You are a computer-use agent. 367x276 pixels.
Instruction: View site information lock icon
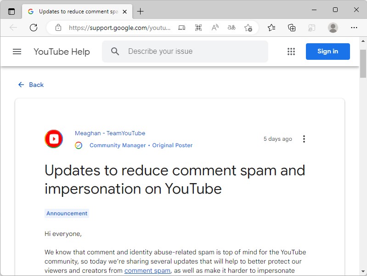point(58,28)
